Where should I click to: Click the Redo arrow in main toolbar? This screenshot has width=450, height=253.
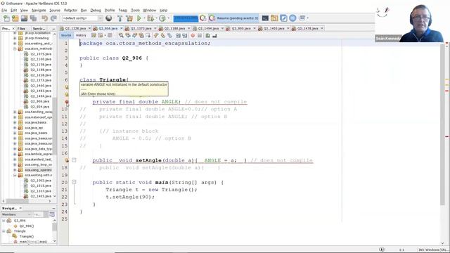point(53,18)
